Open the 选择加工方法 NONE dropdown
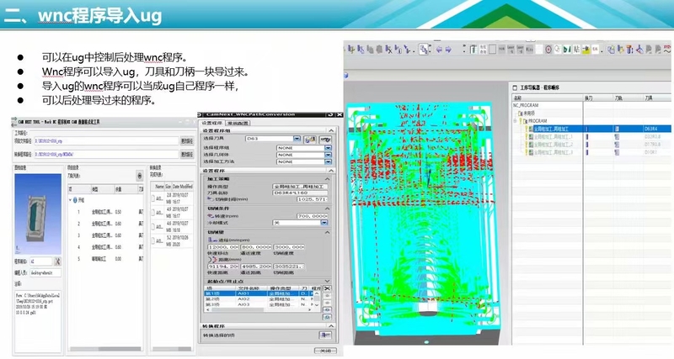This screenshot has width=674, height=359. pos(328,161)
